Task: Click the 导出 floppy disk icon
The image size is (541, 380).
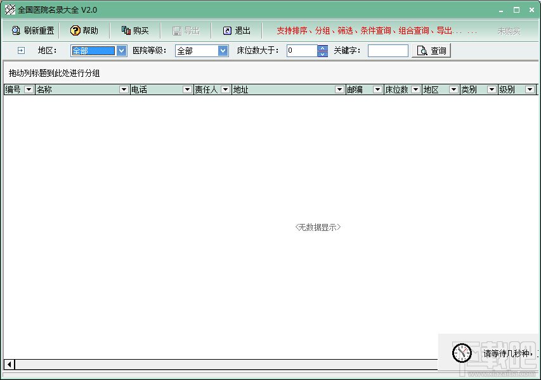Action: coord(177,31)
